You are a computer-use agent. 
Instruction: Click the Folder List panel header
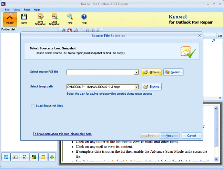(x=29, y=29)
